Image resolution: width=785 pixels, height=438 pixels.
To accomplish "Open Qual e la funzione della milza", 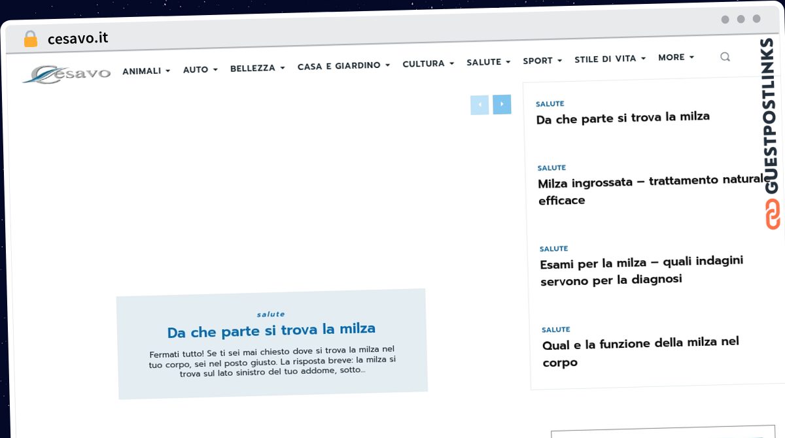I will click(641, 352).
